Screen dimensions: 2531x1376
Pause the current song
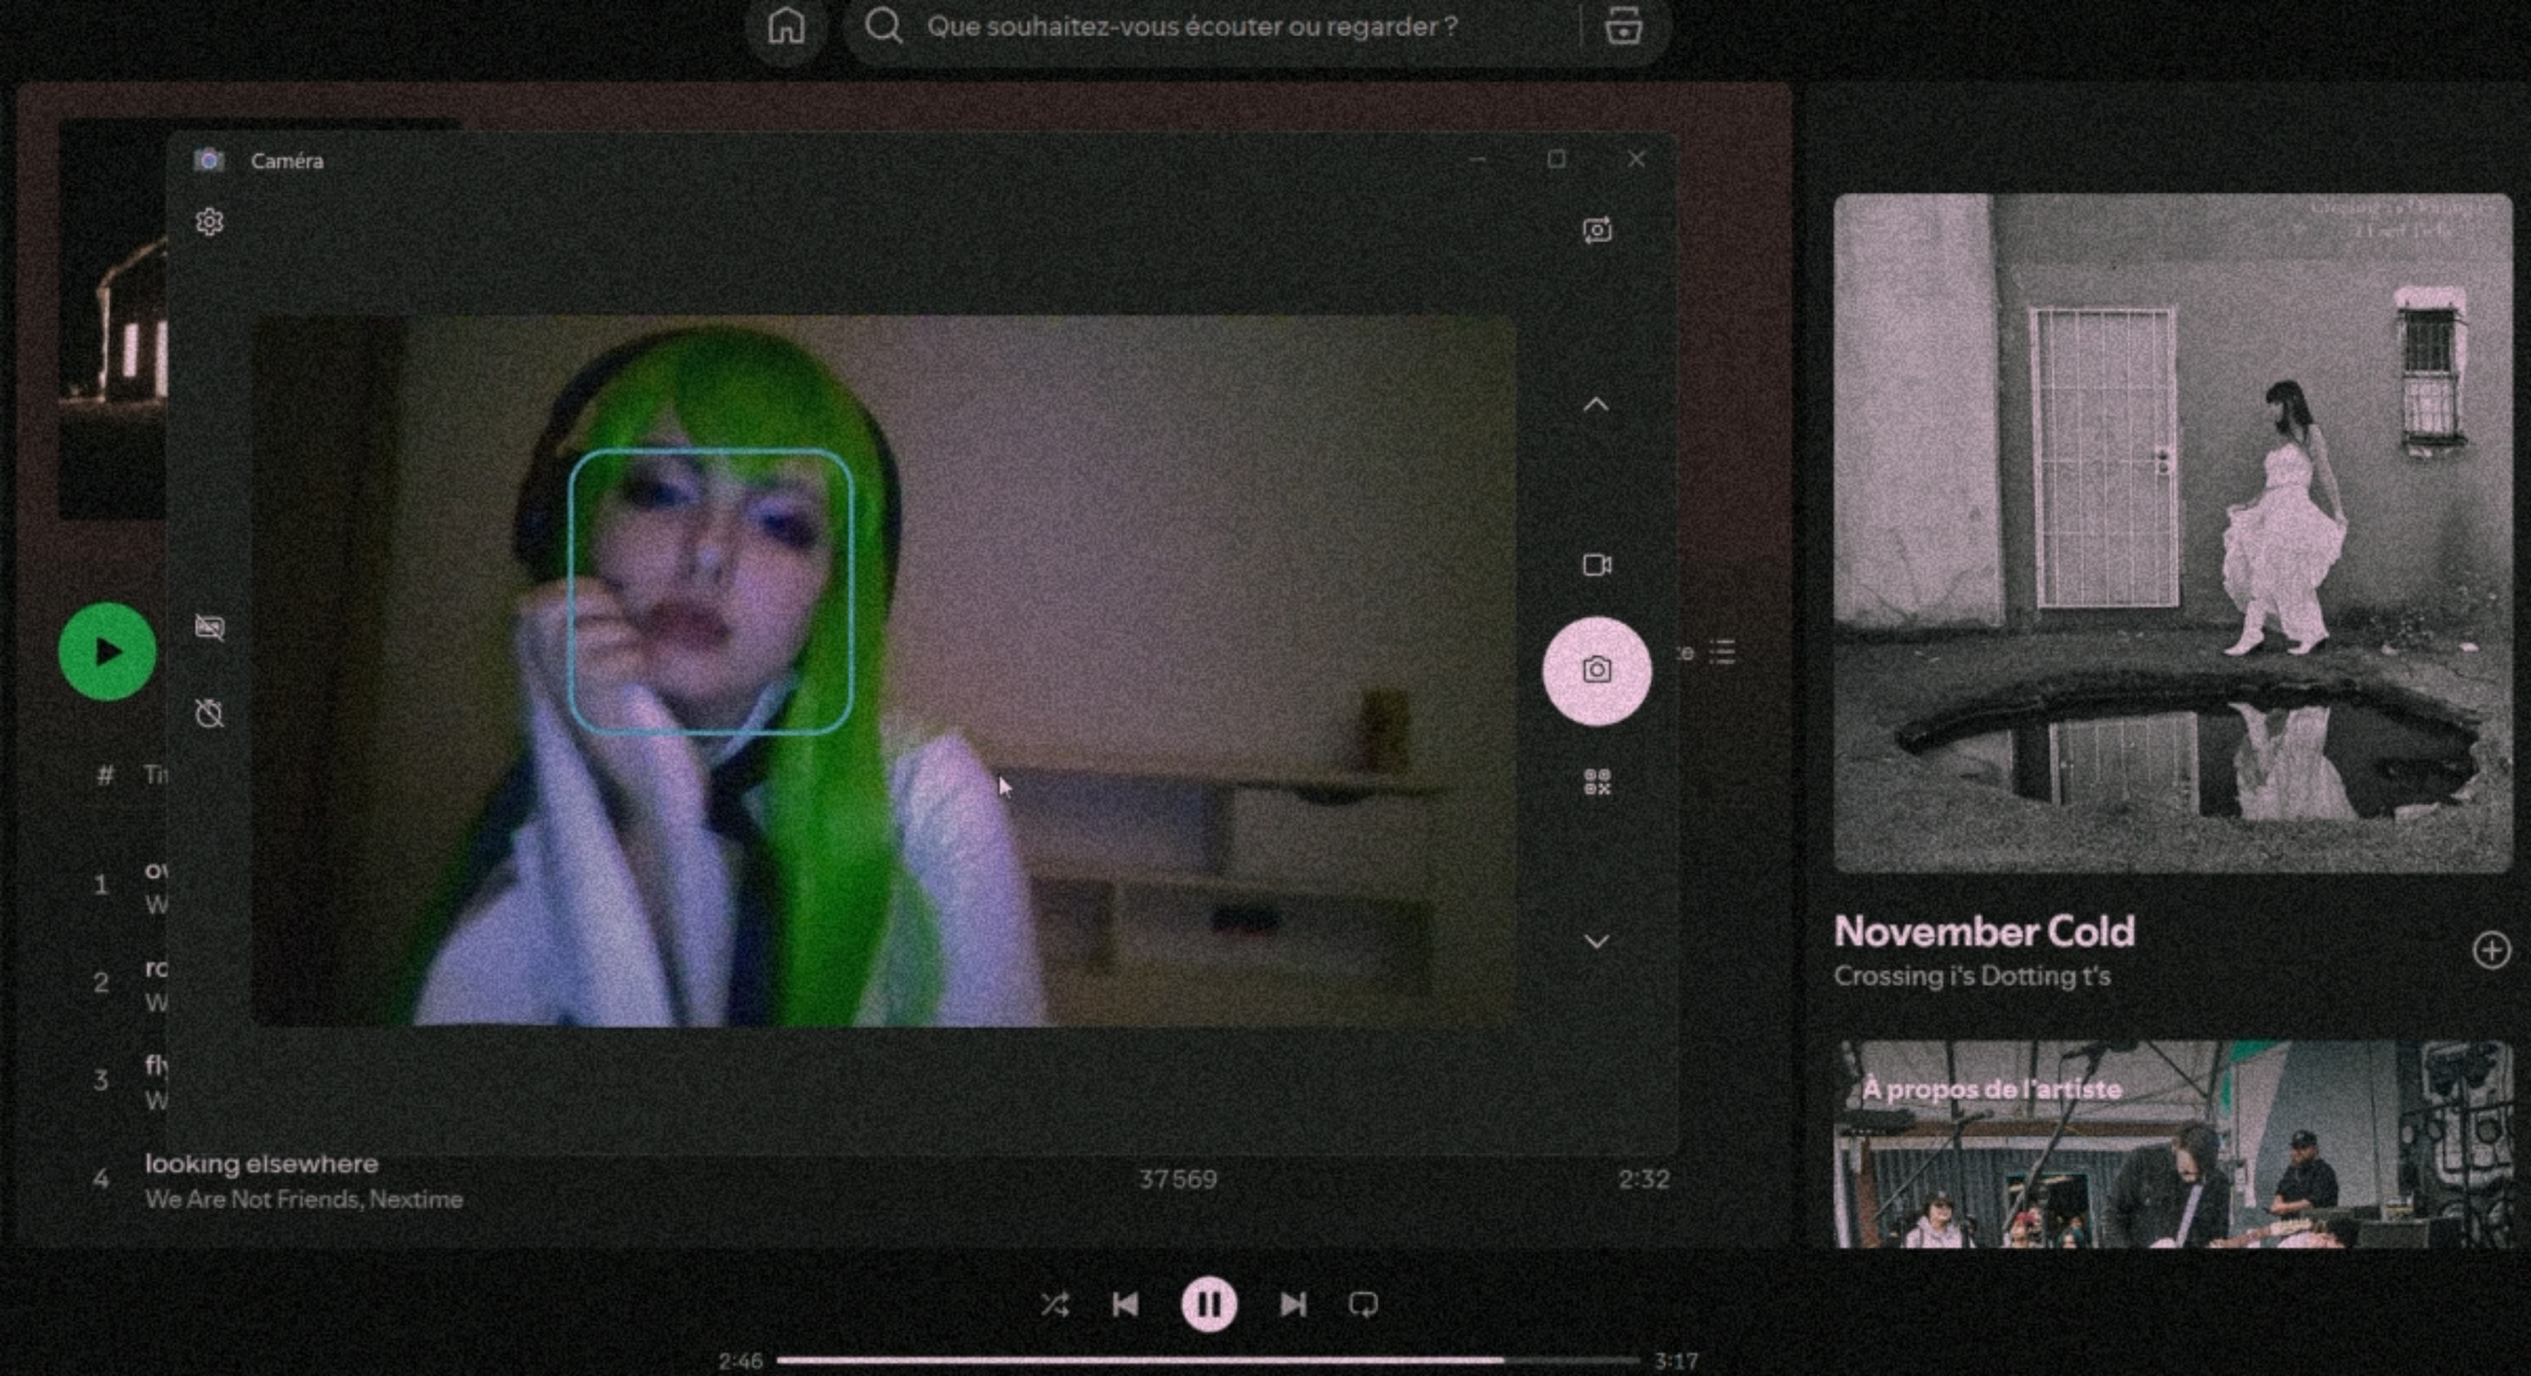(x=1209, y=1304)
